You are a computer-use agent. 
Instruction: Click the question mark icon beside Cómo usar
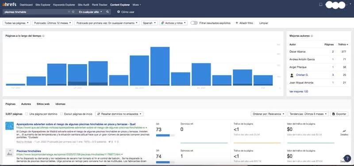[119, 12]
